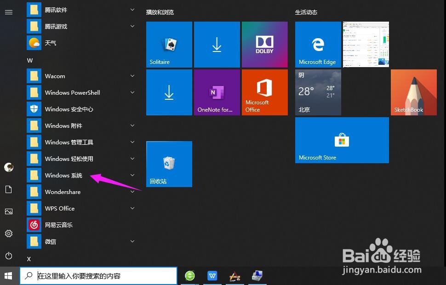Open the green browser taskbar icon
Viewport: 446px width, 285px height.
[x=190, y=276]
